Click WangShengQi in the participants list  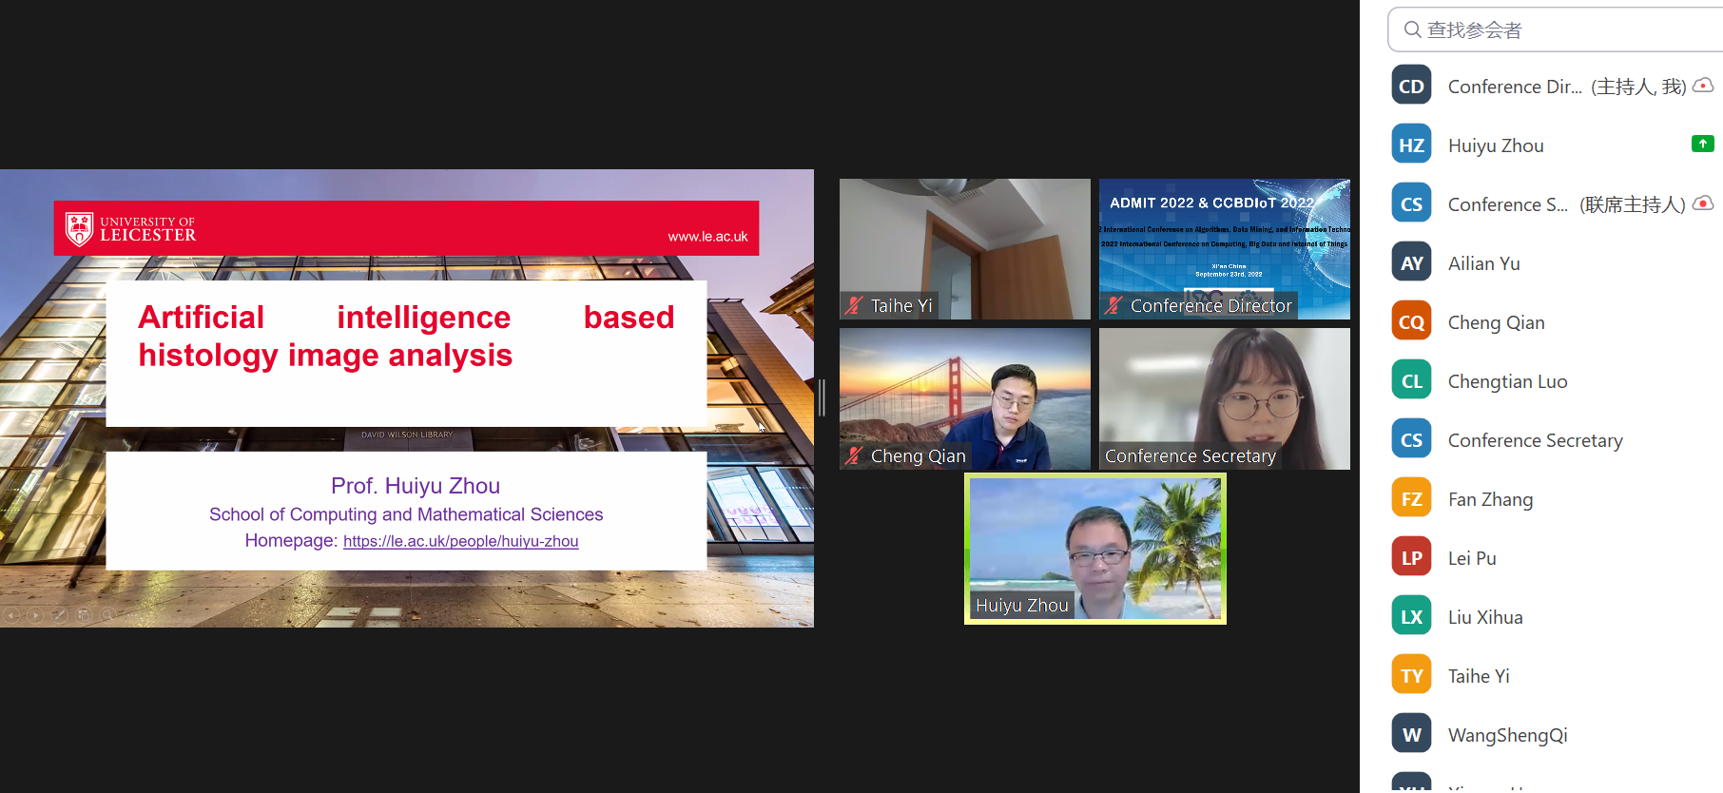click(x=1507, y=735)
